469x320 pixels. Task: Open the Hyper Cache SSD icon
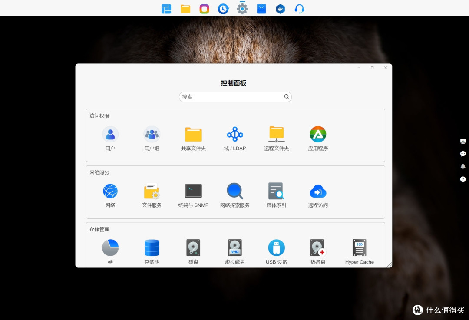(x=359, y=247)
